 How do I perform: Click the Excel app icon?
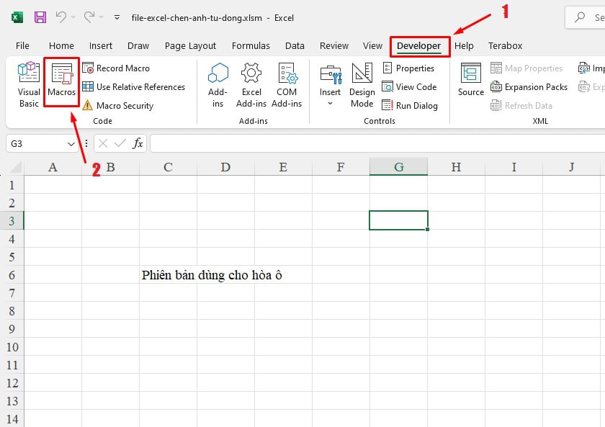pyautogui.click(x=17, y=17)
